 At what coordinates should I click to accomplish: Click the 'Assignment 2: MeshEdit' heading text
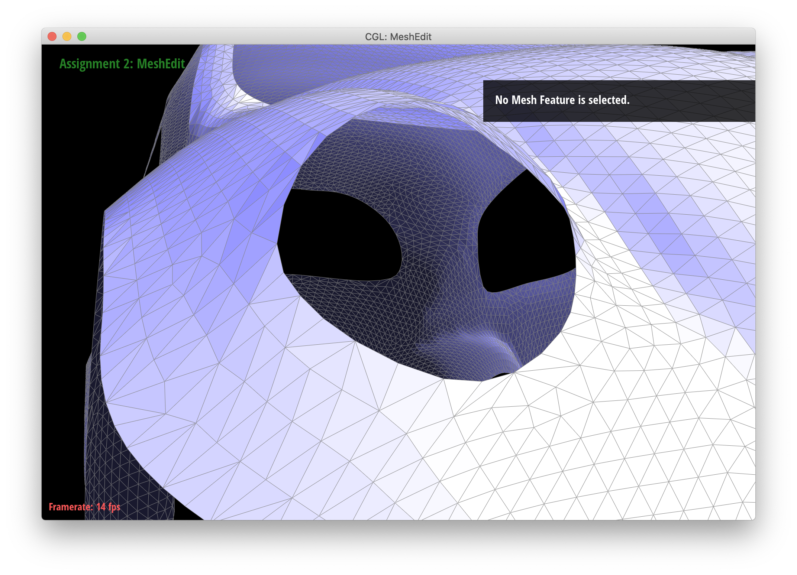122,64
